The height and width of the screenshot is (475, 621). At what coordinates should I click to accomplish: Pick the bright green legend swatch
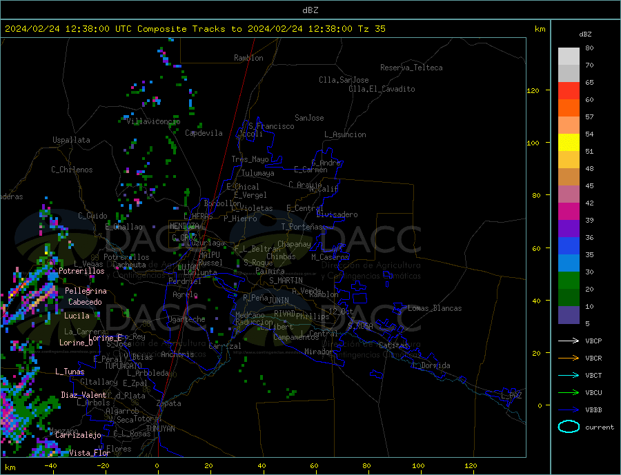[x=569, y=281]
